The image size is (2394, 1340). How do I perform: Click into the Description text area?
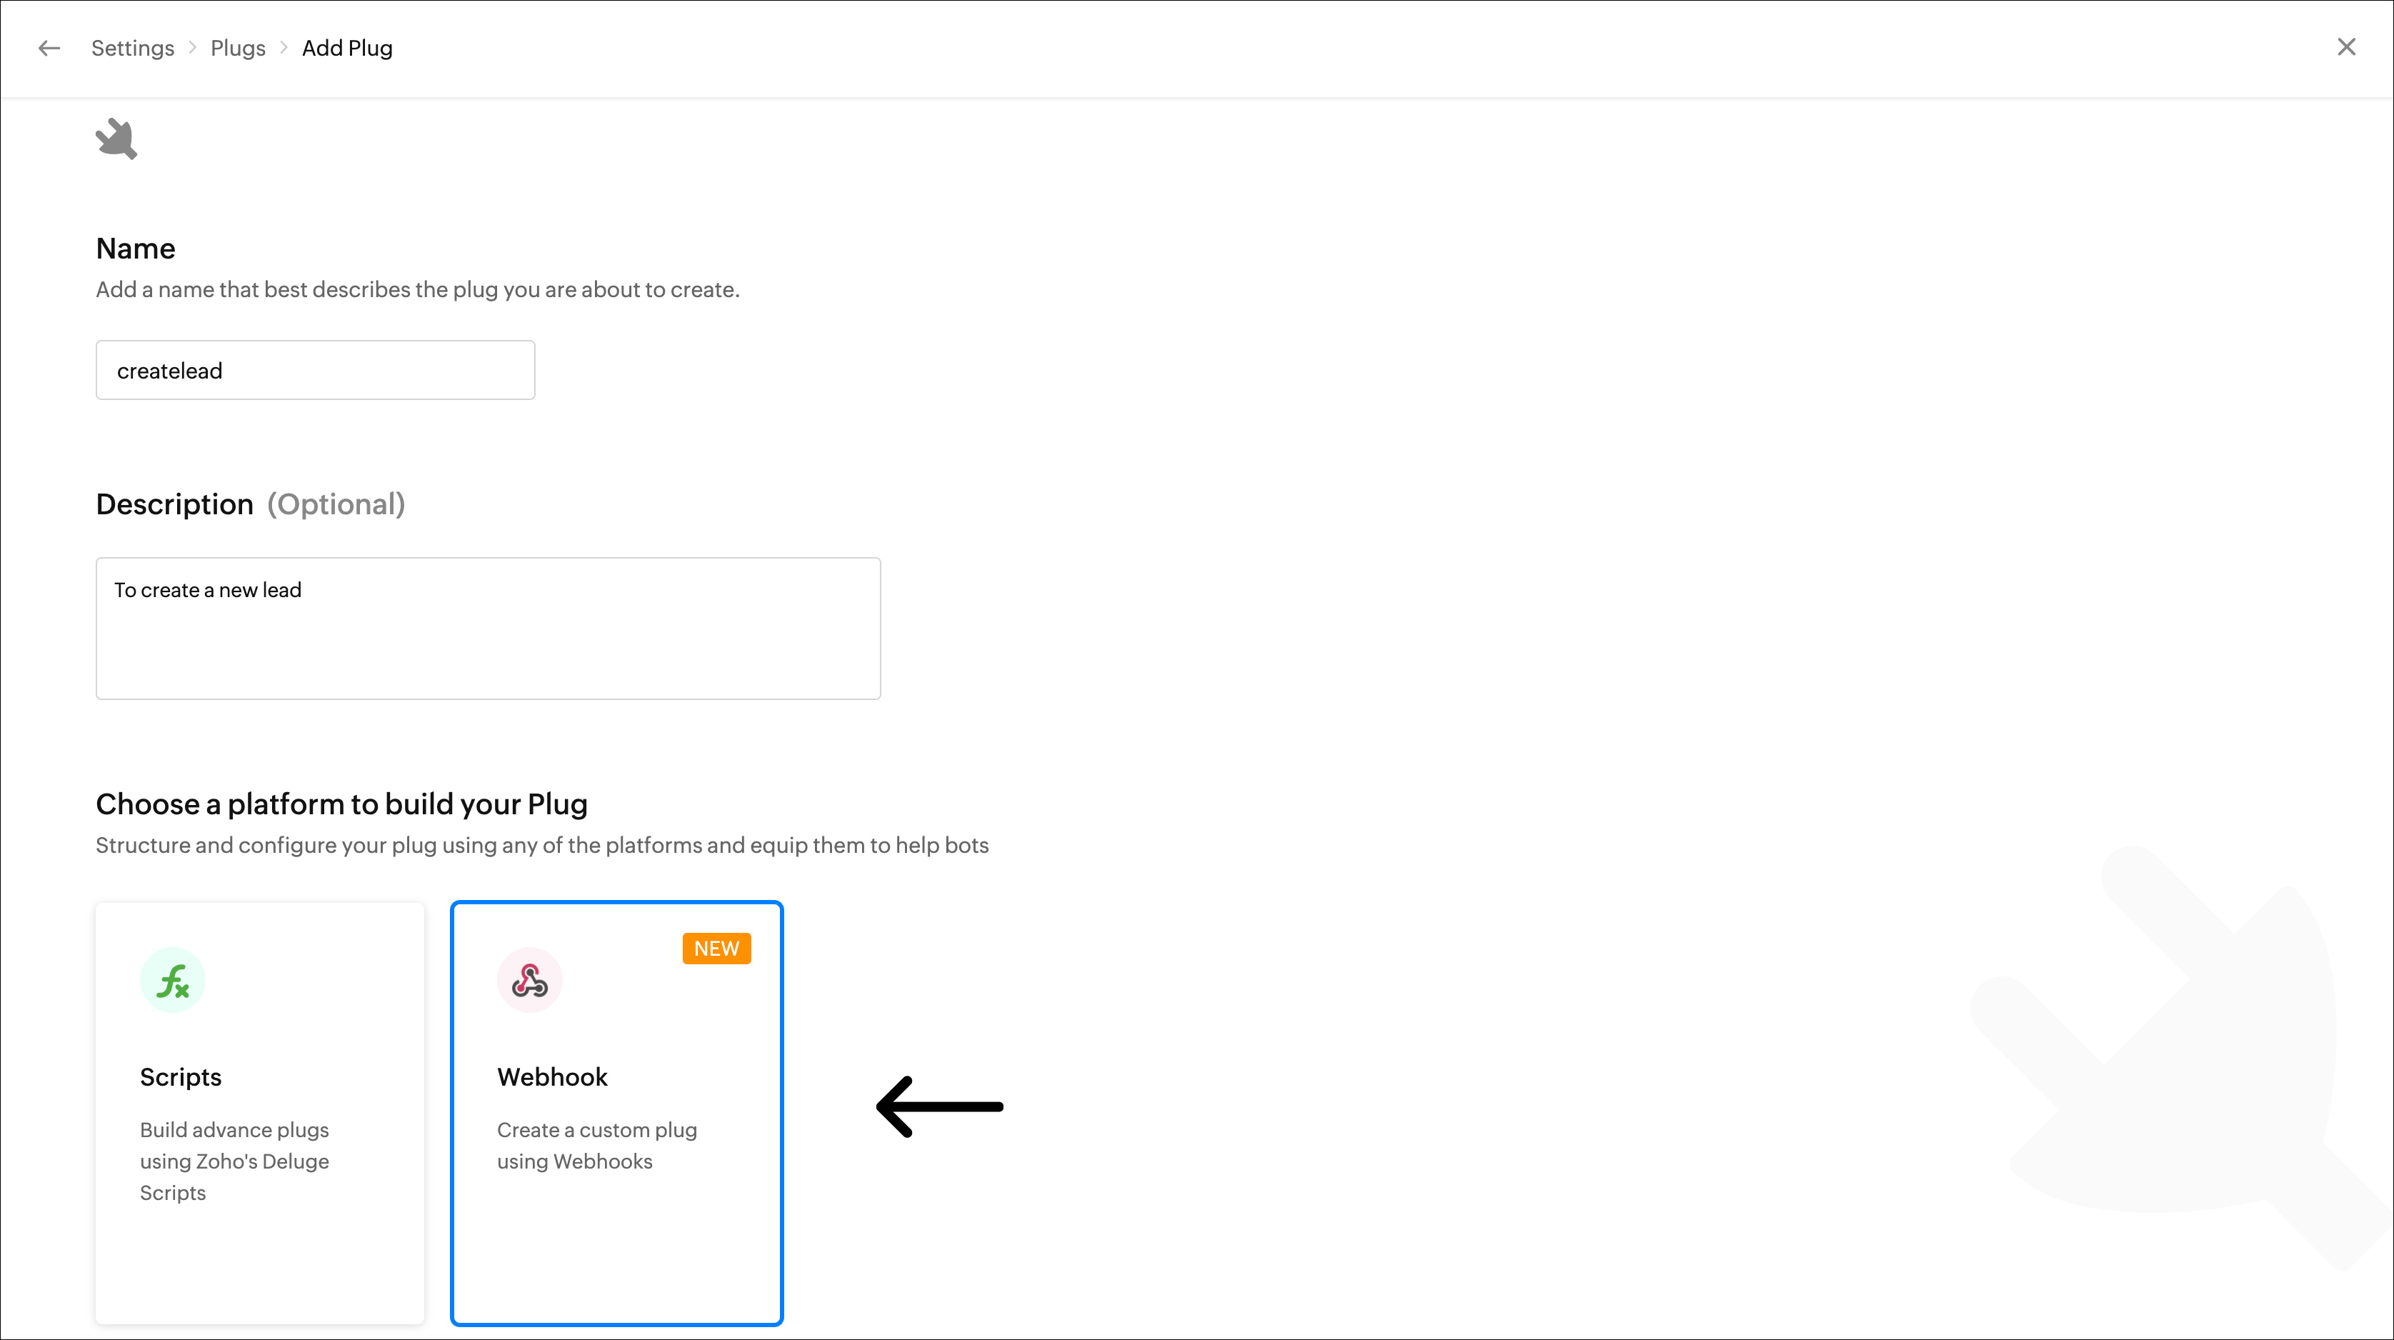[488, 628]
